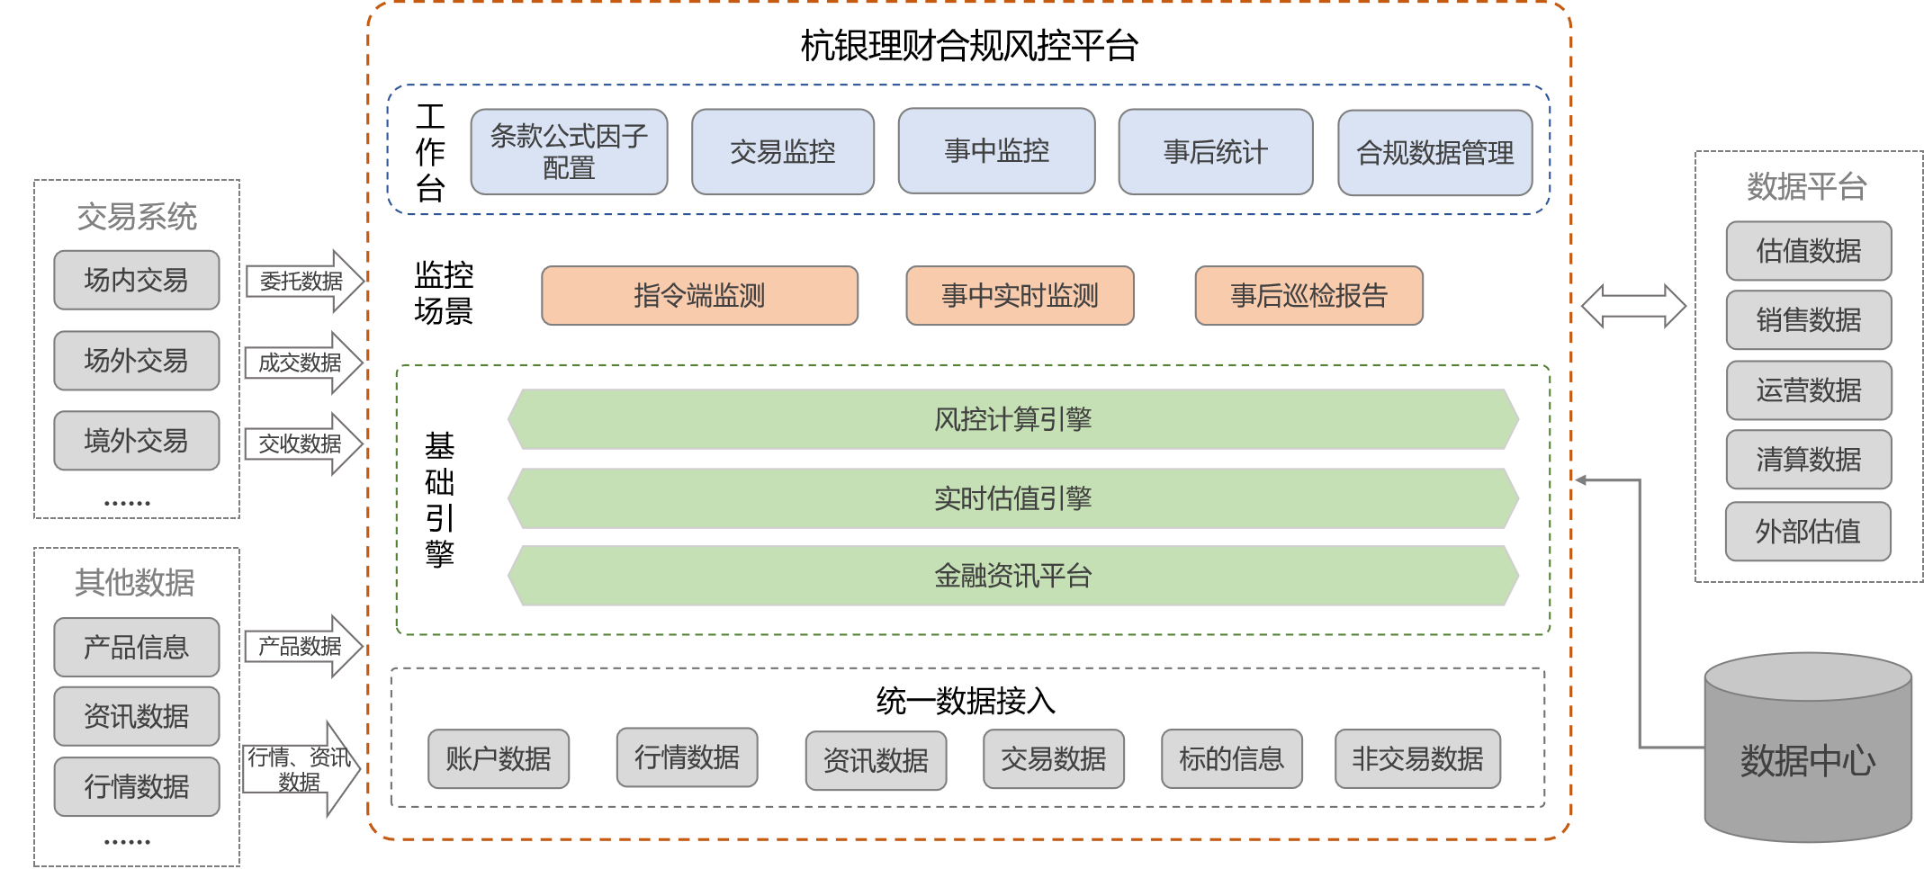Select the 交收数据 arrow

pyautogui.click(x=303, y=443)
